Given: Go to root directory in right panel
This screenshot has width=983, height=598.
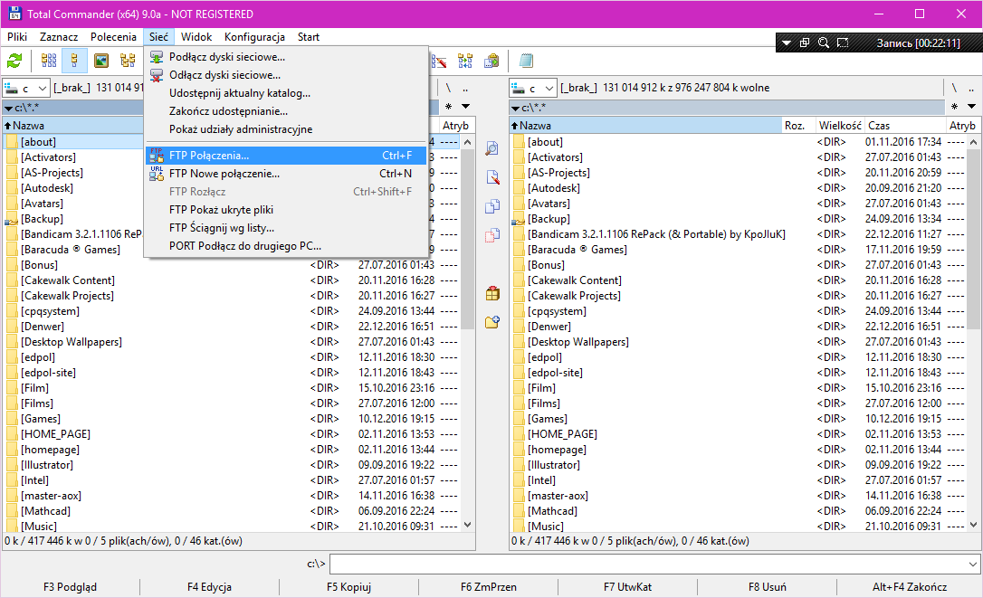Looking at the screenshot, I should [x=954, y=88].
